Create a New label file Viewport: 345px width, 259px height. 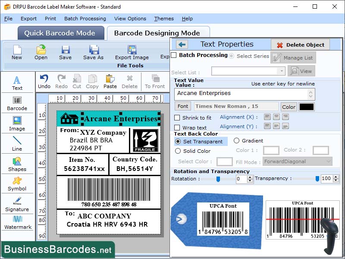point(17,52)
